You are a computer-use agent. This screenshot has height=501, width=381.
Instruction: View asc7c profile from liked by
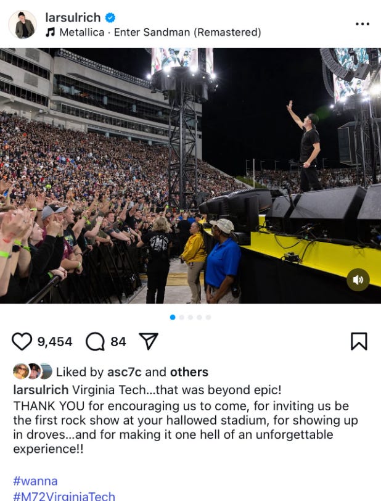coord(125,372)
